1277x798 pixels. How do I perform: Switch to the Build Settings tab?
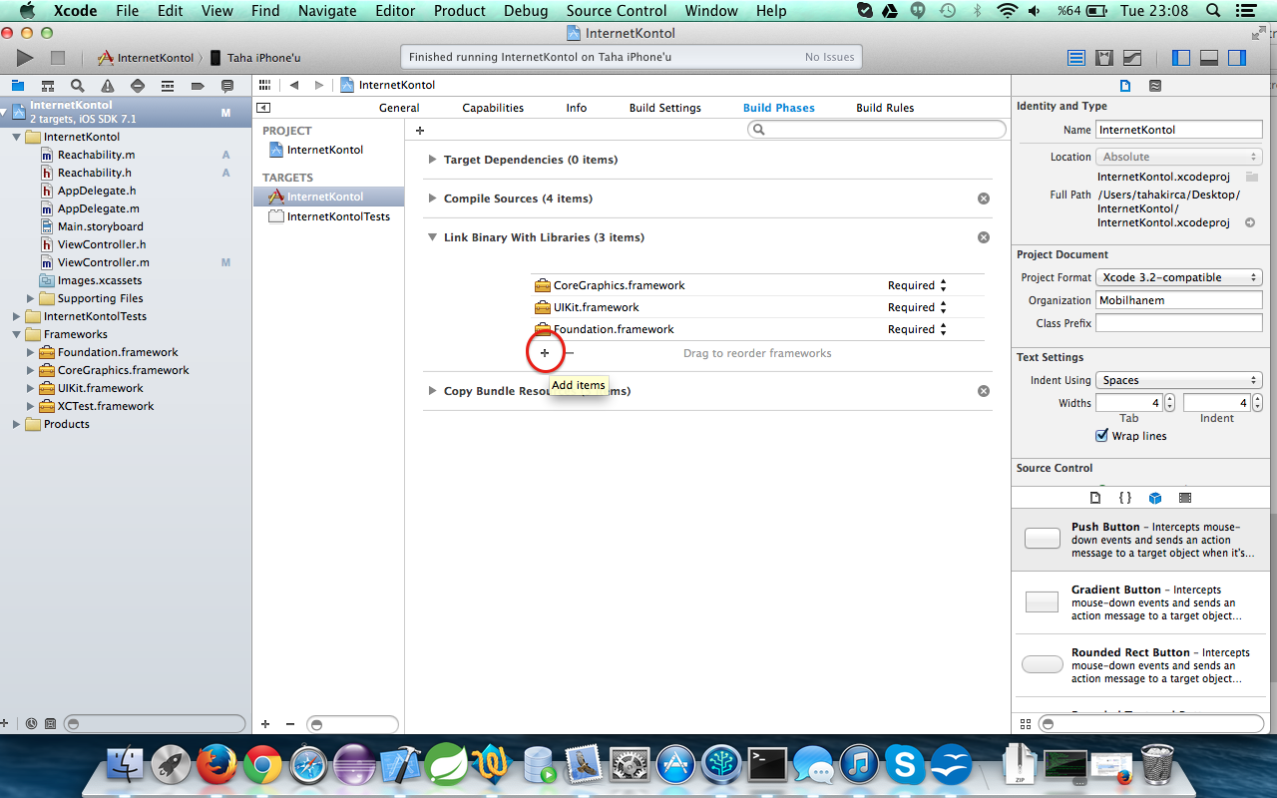[x=664, y=108]
